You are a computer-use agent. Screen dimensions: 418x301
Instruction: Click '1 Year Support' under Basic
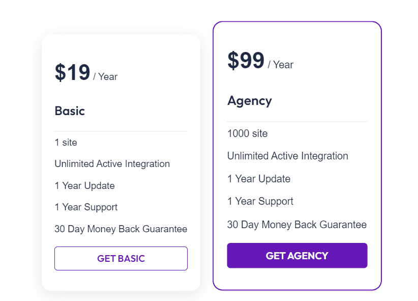click(x=85, y=207)
